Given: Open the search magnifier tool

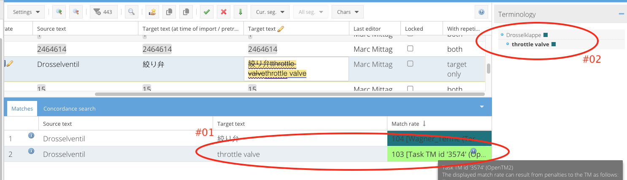Looking at the screenshot, I should (132, 12).
